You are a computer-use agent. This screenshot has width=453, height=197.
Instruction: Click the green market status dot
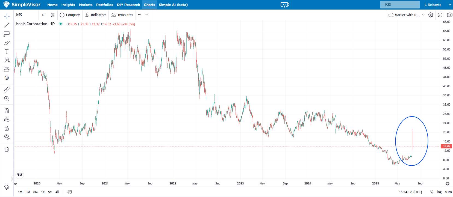click(x=61, y=24)
